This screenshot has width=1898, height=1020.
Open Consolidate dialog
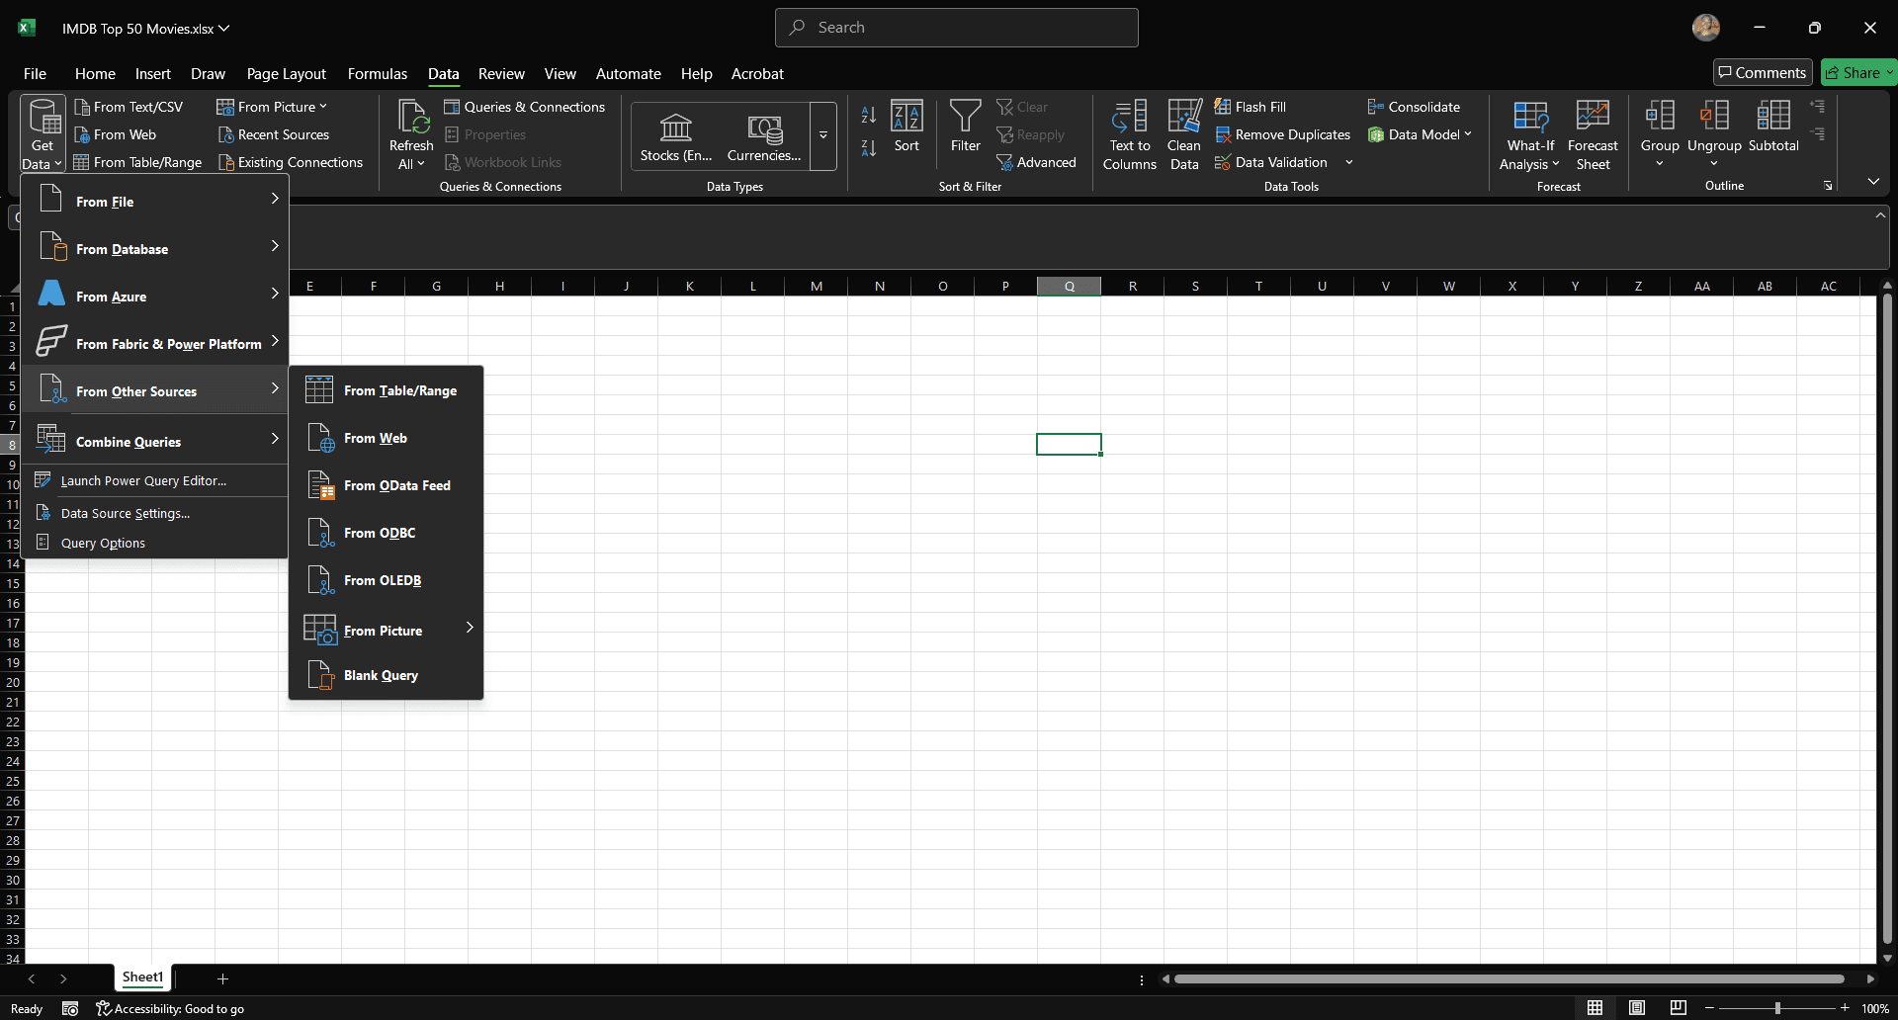click(x=1414, y=107)
